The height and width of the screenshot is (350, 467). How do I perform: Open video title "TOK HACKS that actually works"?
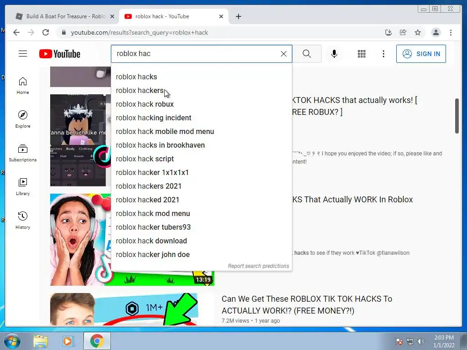click(354, 106)
